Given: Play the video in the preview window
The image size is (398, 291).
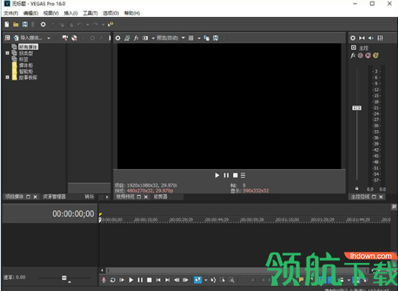Looking at the screenshot, I should (x=217, y=175).
